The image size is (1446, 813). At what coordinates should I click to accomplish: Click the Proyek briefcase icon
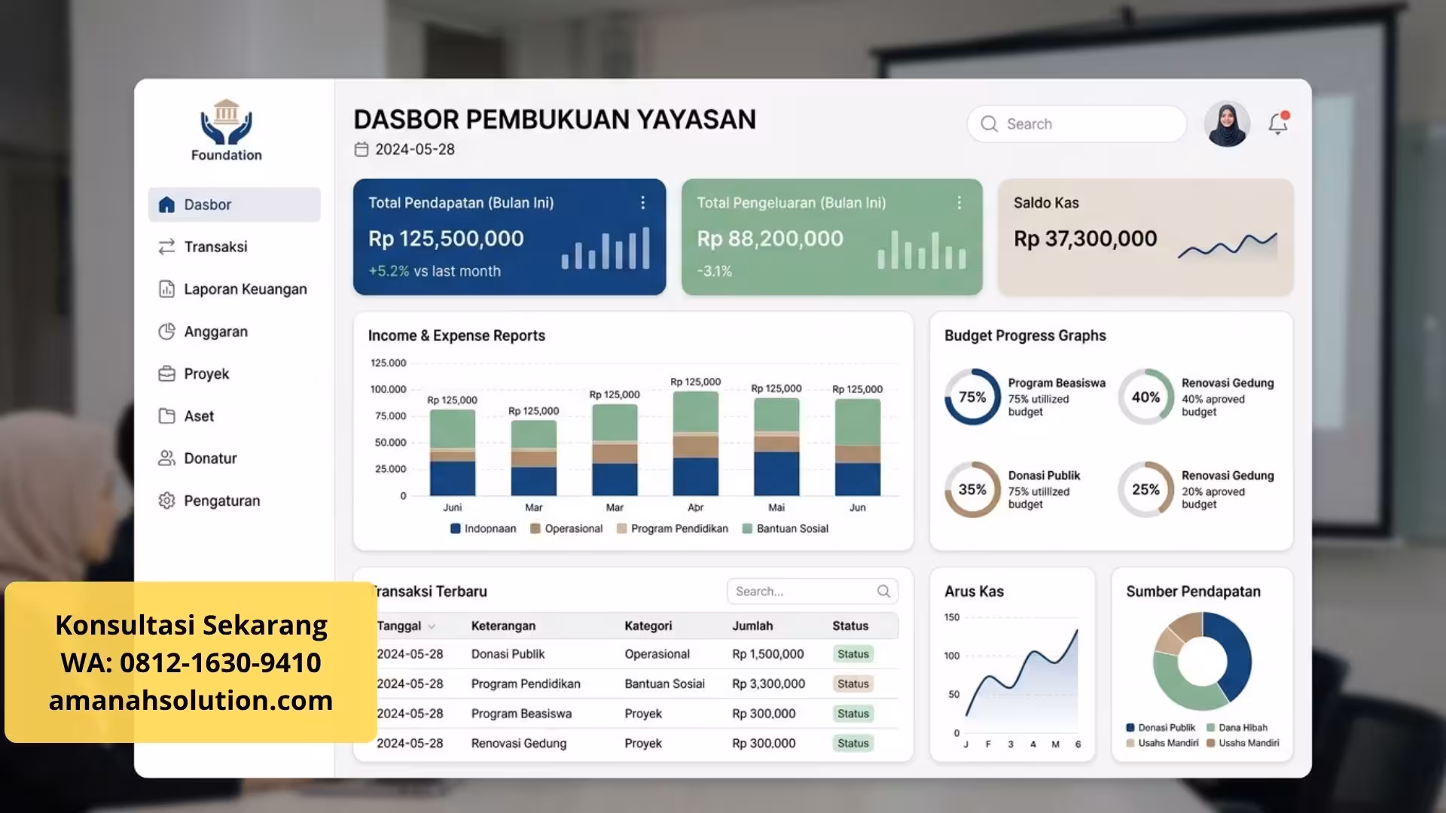(x=166, y=374)
